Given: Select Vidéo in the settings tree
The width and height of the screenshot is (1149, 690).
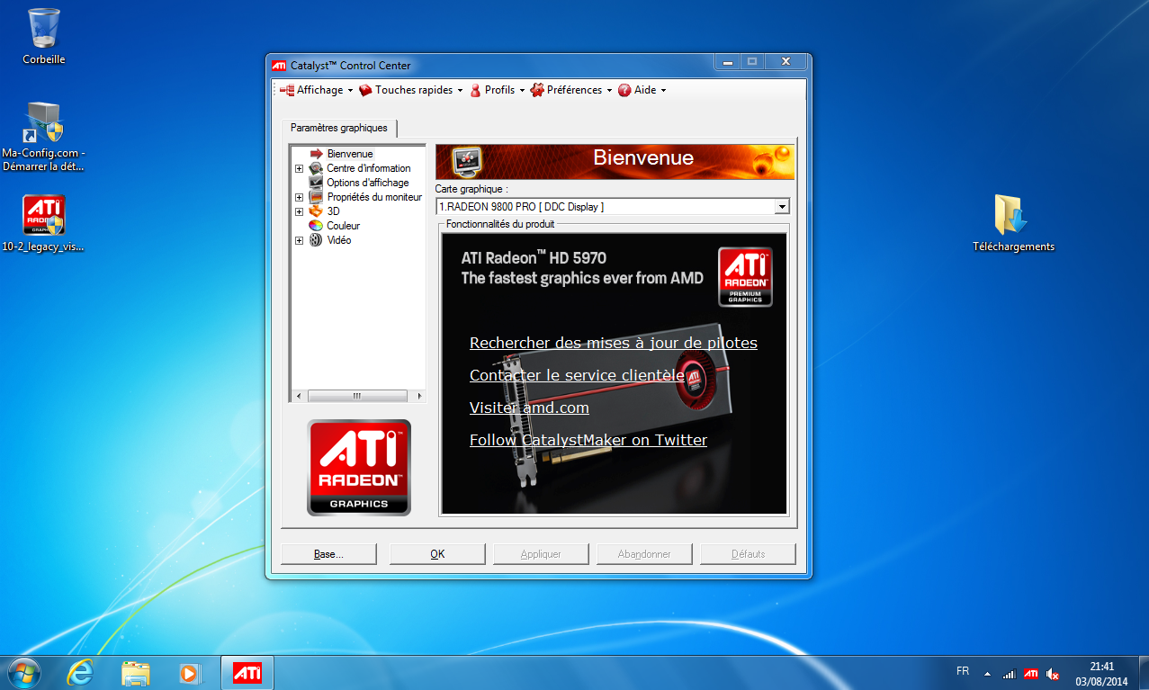Looking at the screenshot, I should 339,240.
